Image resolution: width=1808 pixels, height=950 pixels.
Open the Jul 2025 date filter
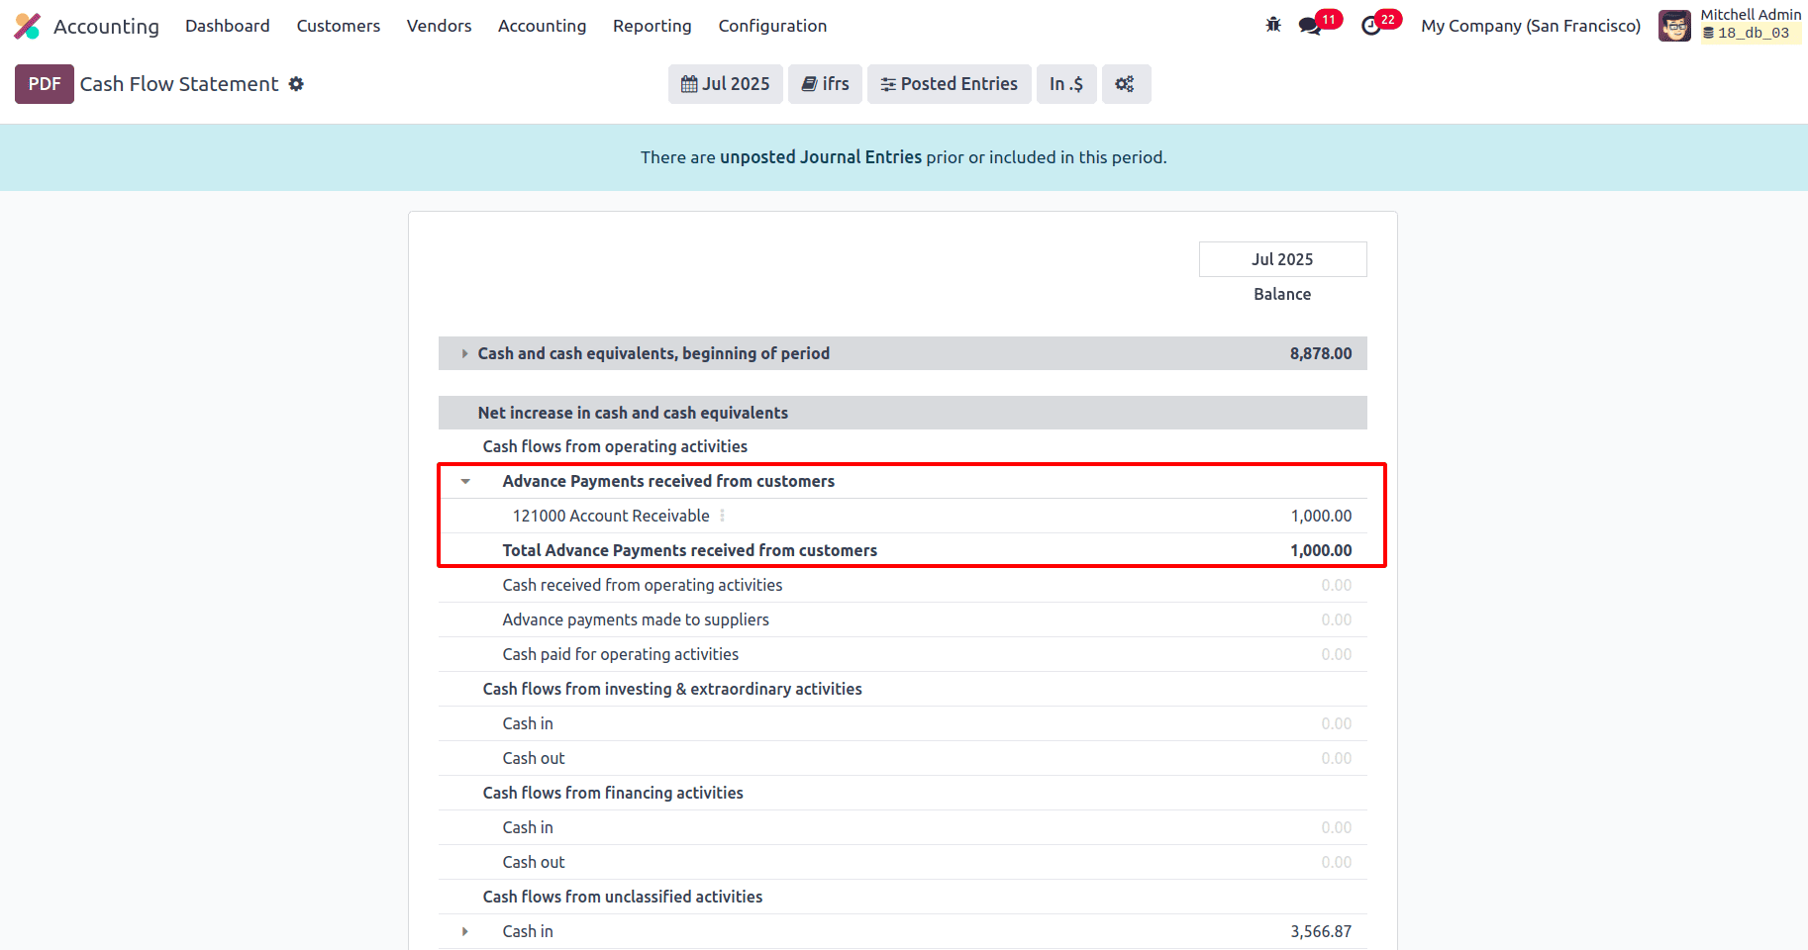pyautogui.click(x=726, y=84)
